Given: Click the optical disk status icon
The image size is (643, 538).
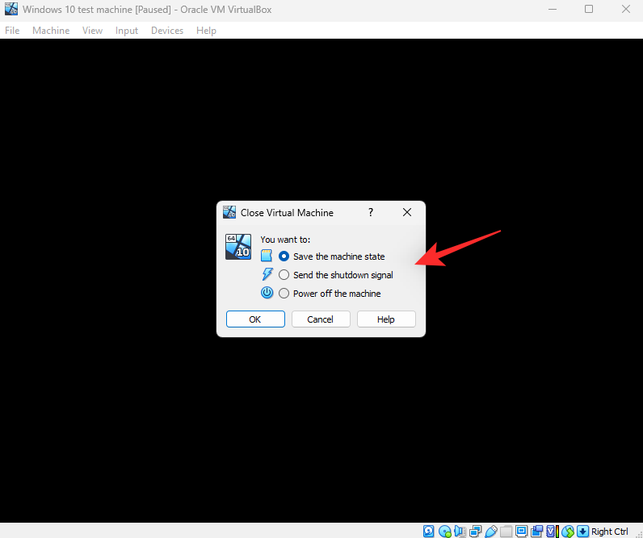Looking at the screenshot, I should tap(444, 531).
